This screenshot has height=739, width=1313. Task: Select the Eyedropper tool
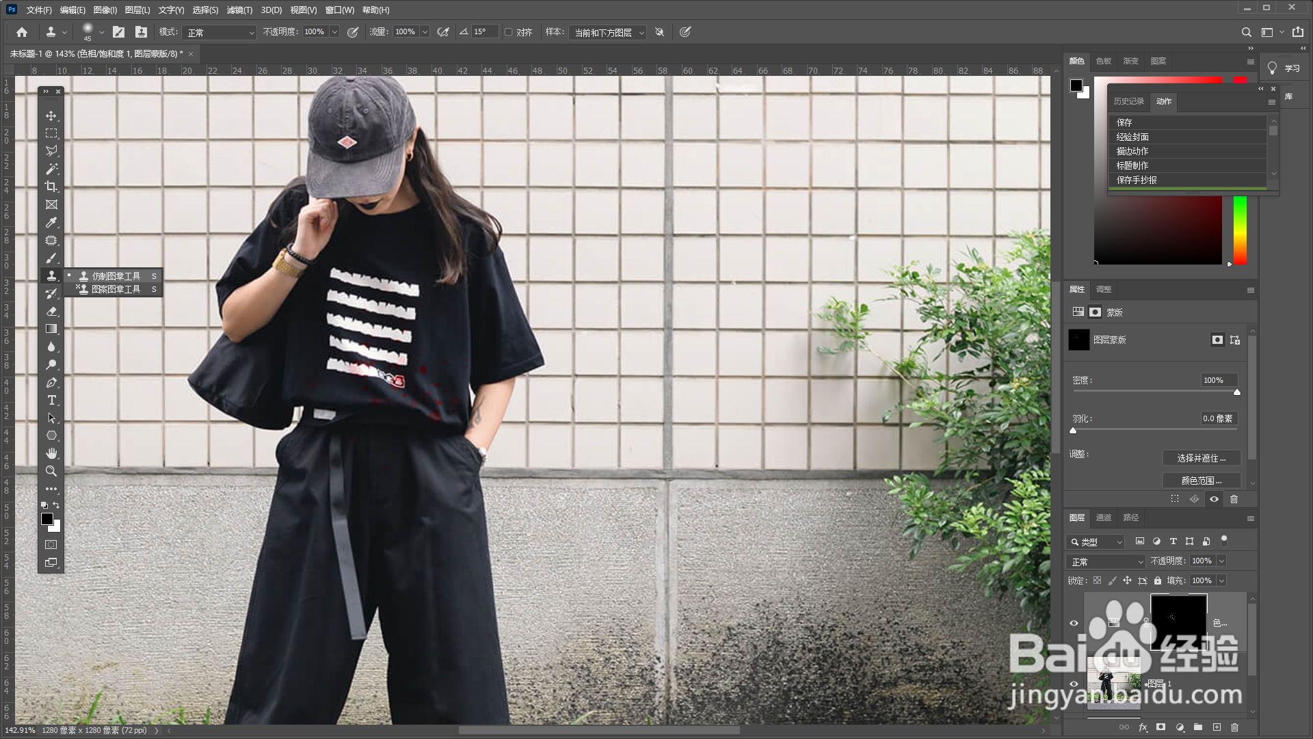(51, 222)
